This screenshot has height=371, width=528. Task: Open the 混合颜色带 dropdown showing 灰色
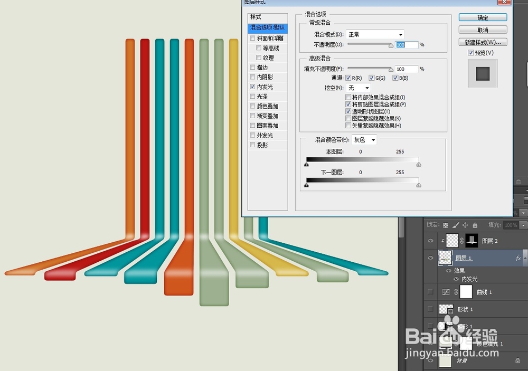click(x=364, y=140)
